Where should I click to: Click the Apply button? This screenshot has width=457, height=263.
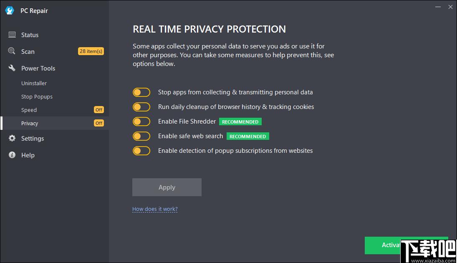point(167,187)
